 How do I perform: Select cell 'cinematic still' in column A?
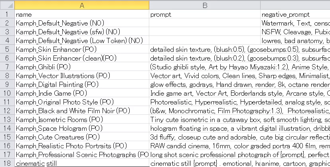pyautogui.click(x=82, y=163)
